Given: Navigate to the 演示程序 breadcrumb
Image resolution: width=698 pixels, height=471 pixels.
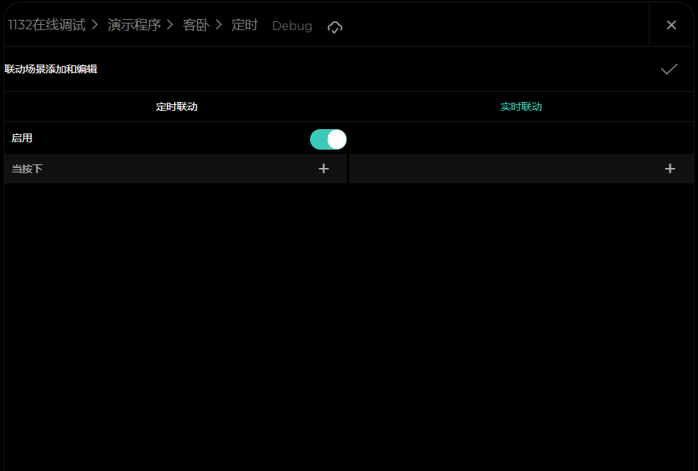Looking at the screenshot, I should 134,25.
